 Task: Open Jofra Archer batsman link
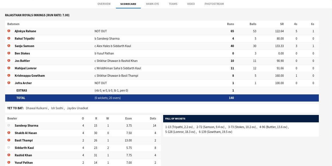[x=23, y=83]
